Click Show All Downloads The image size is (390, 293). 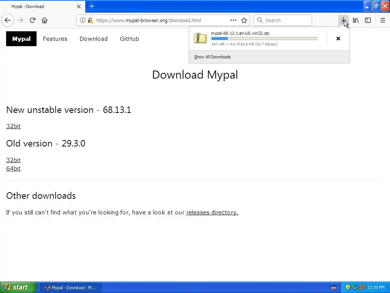[213, 57]
